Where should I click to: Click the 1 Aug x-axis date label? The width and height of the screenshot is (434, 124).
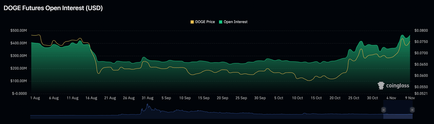[35, 98]
